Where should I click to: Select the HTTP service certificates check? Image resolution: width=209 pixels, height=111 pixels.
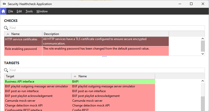21,39
